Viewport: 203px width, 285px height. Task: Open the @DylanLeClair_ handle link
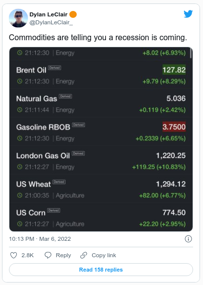coord(51,22)
